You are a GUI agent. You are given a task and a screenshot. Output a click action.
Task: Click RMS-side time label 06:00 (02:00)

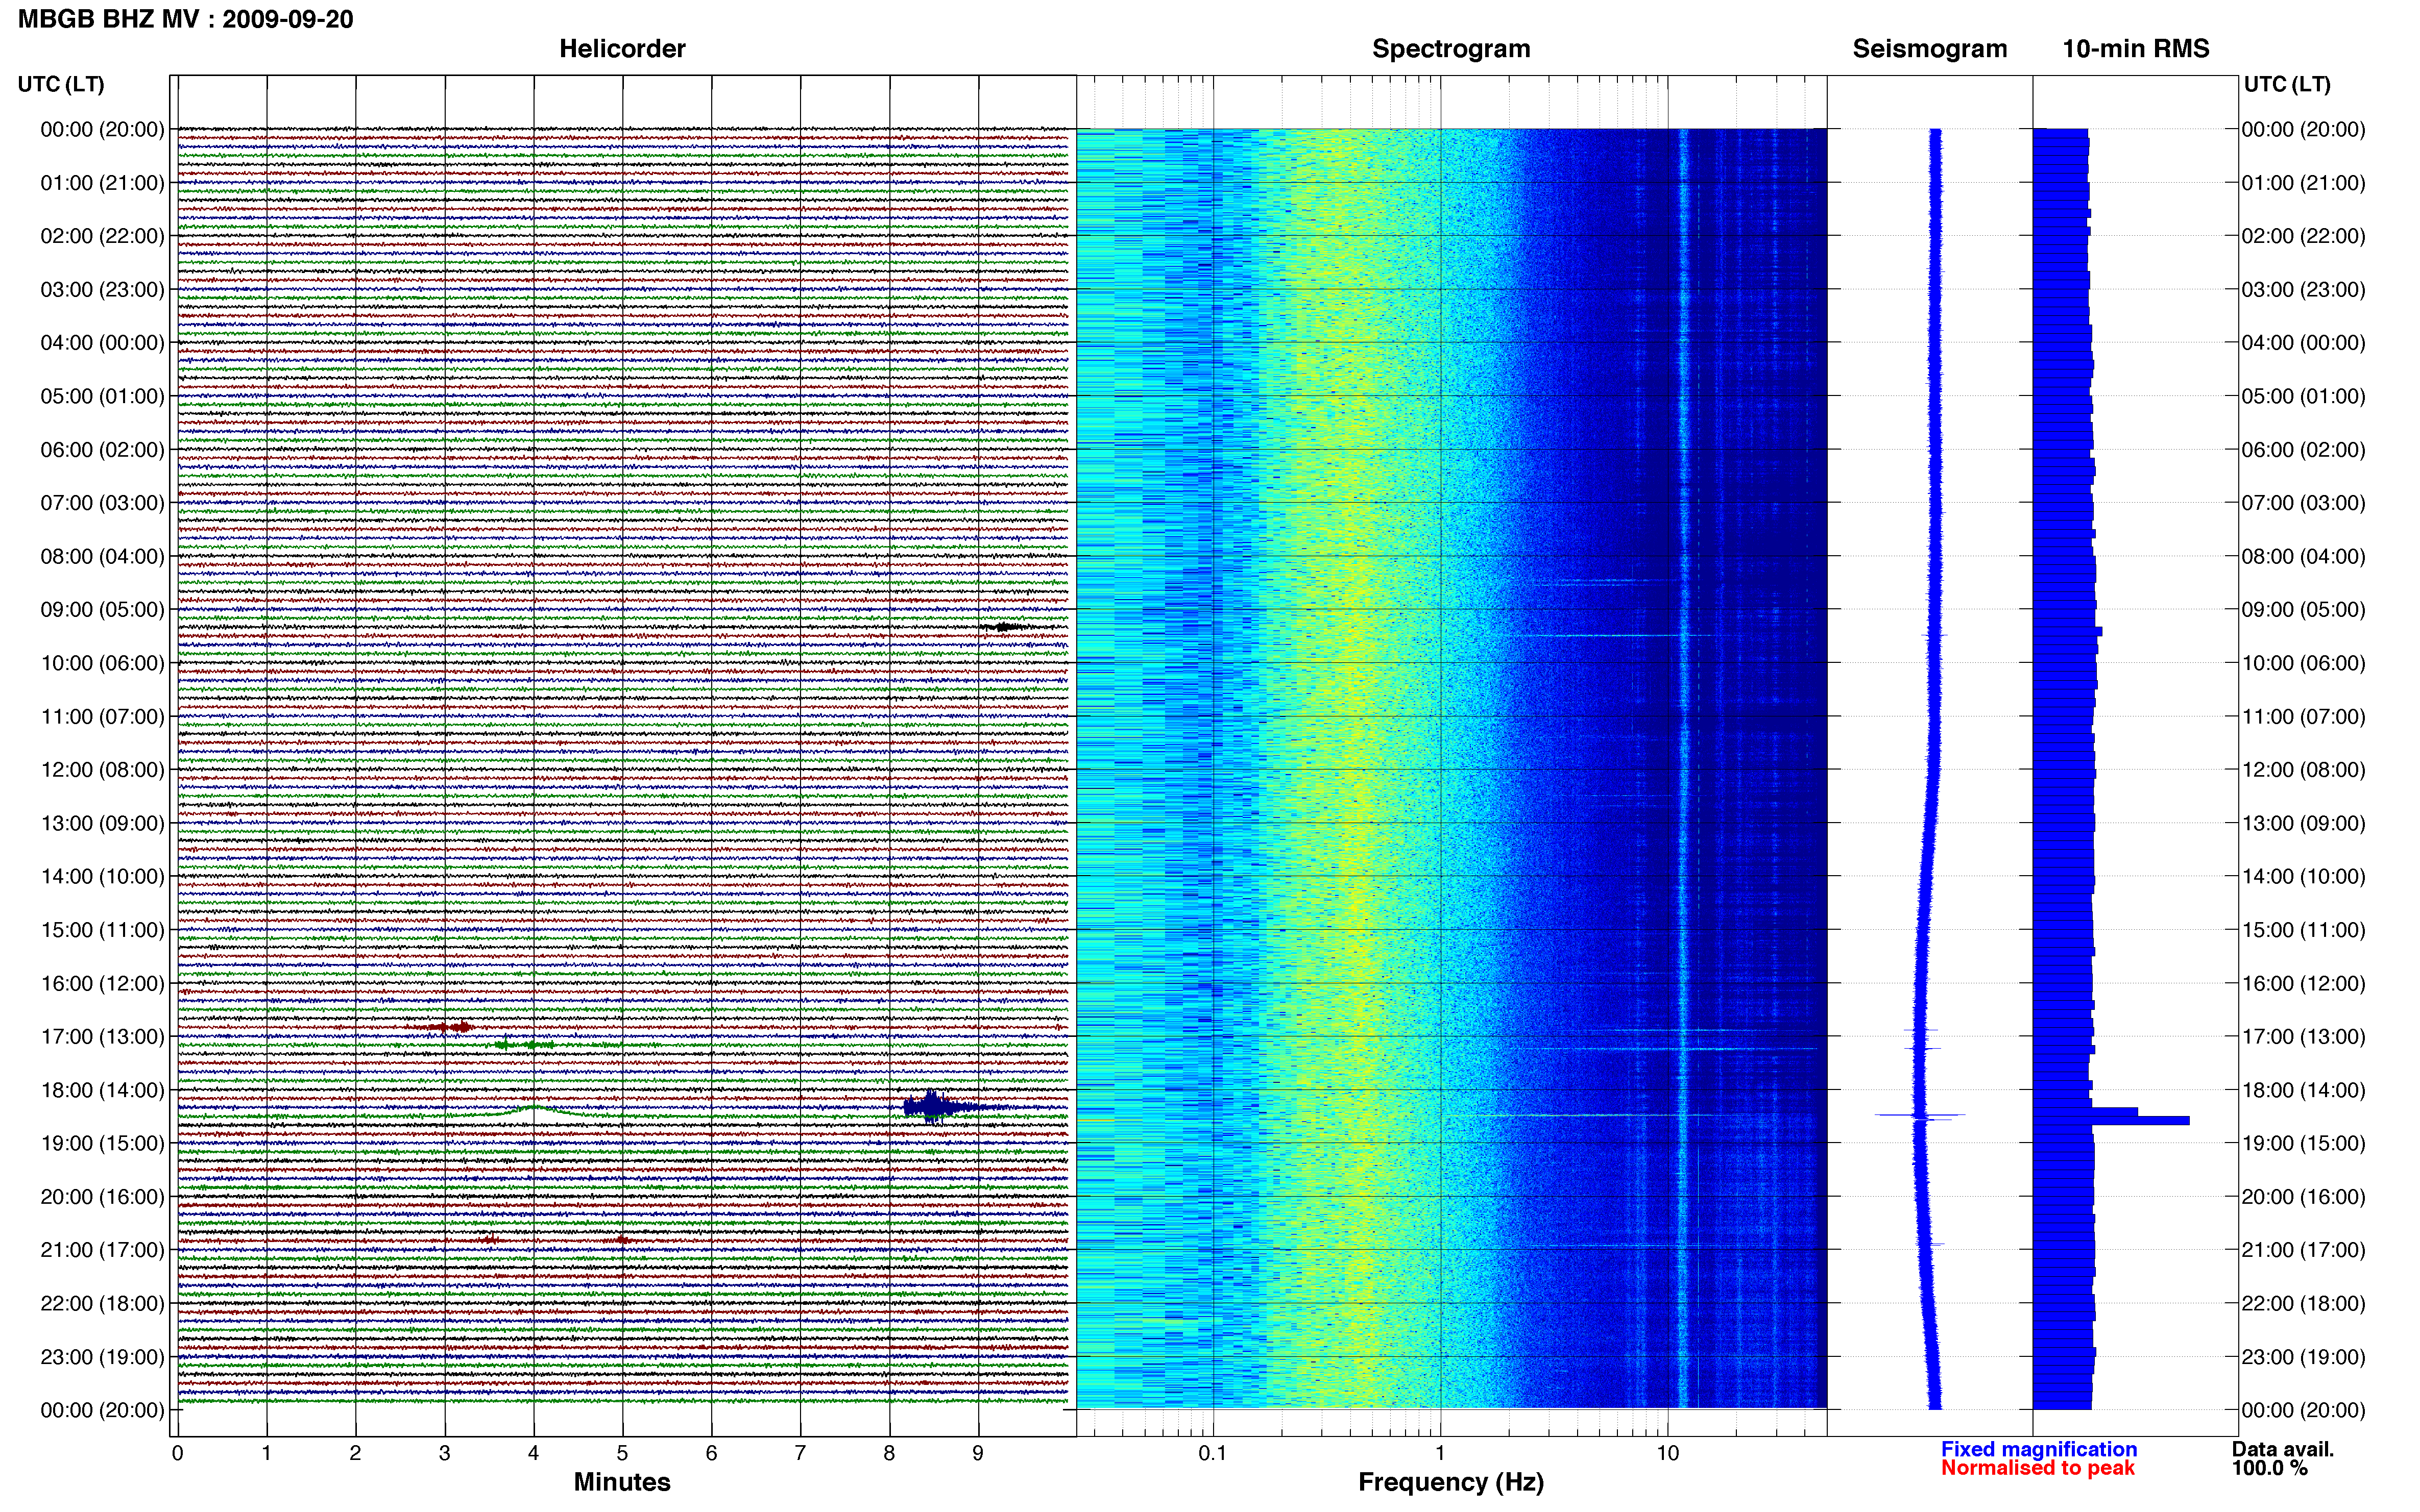[2303, 450]
